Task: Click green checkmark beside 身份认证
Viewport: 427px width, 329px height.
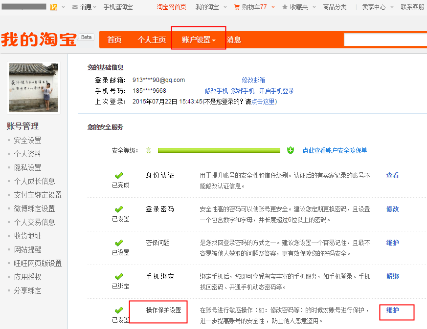Action: (119, 176)
